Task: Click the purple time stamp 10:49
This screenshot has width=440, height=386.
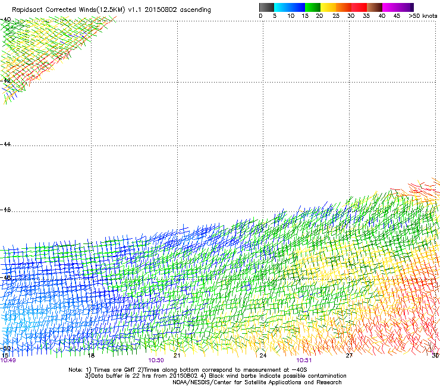Action: point(8,360)
